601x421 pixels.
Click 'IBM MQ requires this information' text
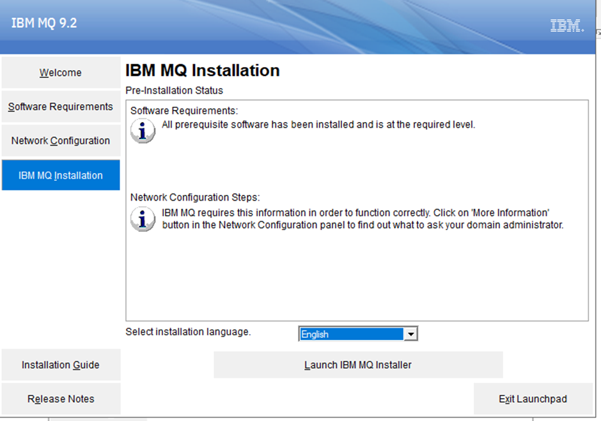click(x=363, y=218)
